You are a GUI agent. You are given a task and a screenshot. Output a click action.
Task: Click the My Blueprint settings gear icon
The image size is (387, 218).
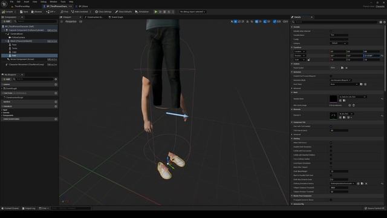click(x=56, y=79)
